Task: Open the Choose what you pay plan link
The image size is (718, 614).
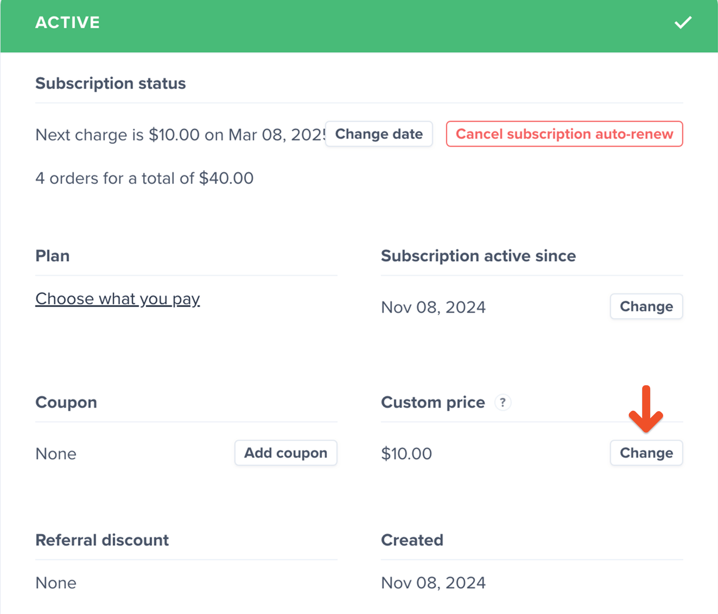Action: [x=118, y=299]
